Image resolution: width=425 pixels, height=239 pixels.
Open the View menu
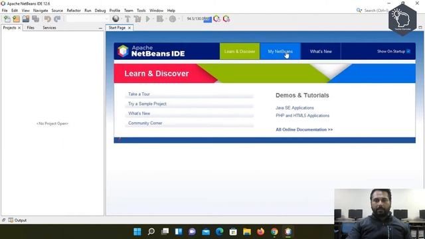click(25, 11)
